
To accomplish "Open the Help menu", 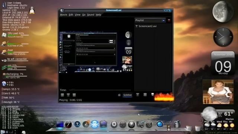I will (98, 15).
